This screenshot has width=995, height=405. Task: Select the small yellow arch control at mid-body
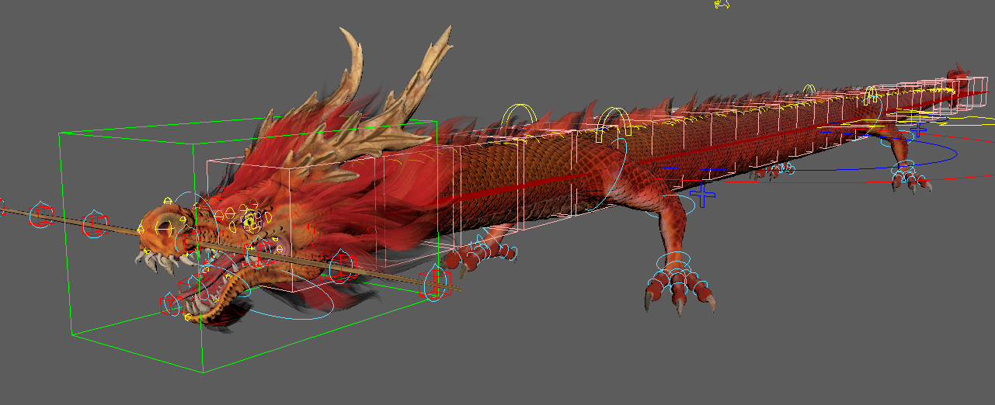(x=809, y=90)
